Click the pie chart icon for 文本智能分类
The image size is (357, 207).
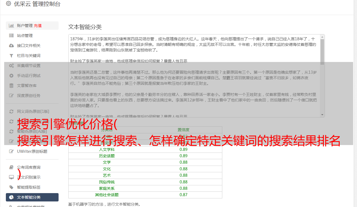tap(11, 197)
